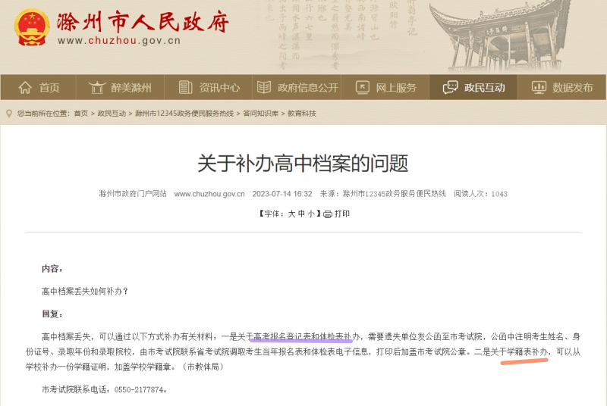Screen dimensions: 607x406
Task: Set font size to 大
Action: (291, 214)
